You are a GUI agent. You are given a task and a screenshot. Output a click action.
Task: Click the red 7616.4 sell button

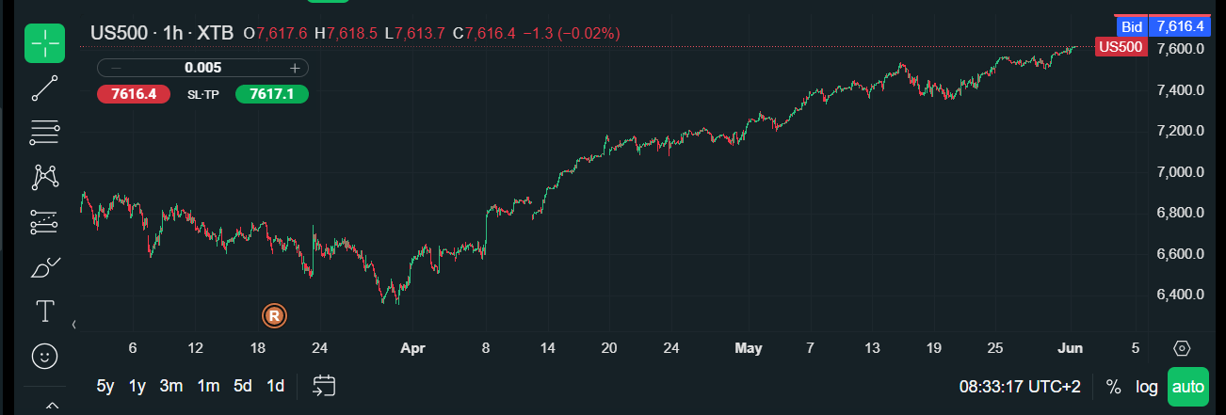133,94
